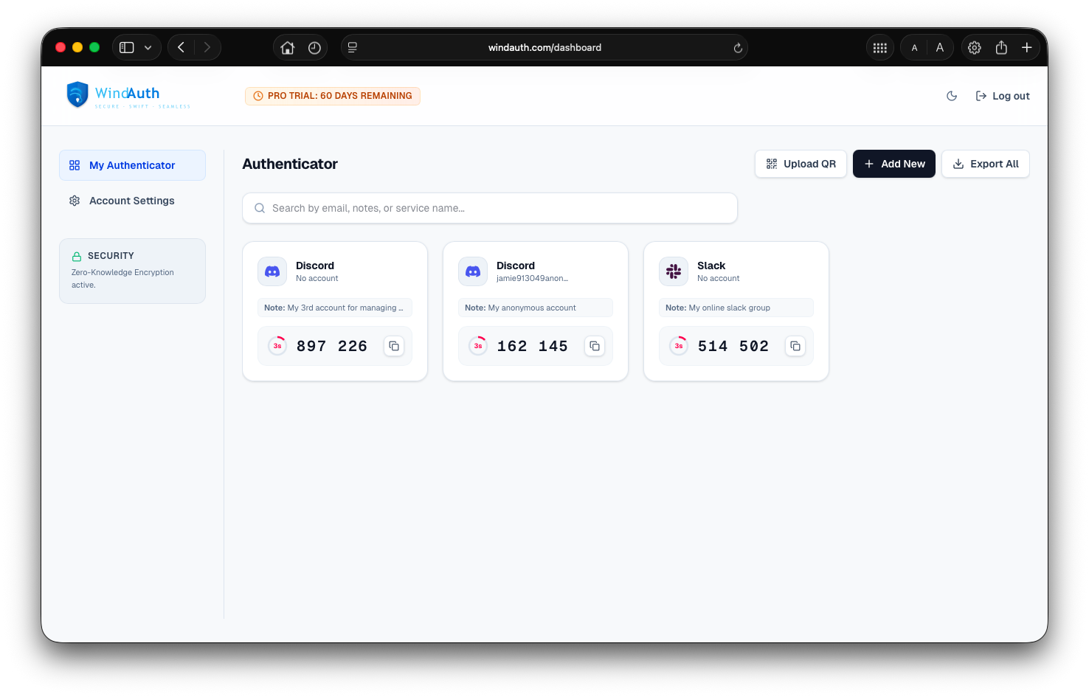This screenshot has height=697, width=1089.
Task: Click the search accounts input field
Action: click(x=489, y=208)
